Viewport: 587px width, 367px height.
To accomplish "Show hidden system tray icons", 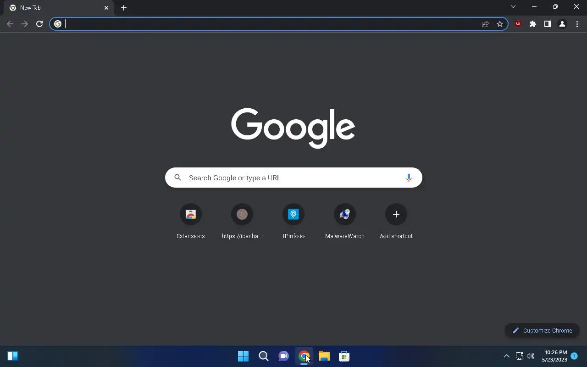I will coord(507,356).
